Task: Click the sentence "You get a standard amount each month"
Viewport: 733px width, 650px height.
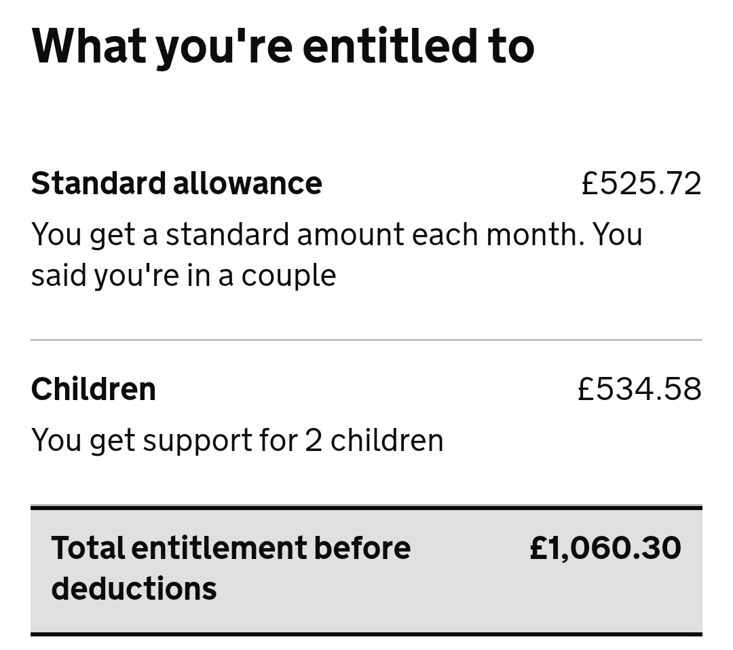Action: pos(307,234)
